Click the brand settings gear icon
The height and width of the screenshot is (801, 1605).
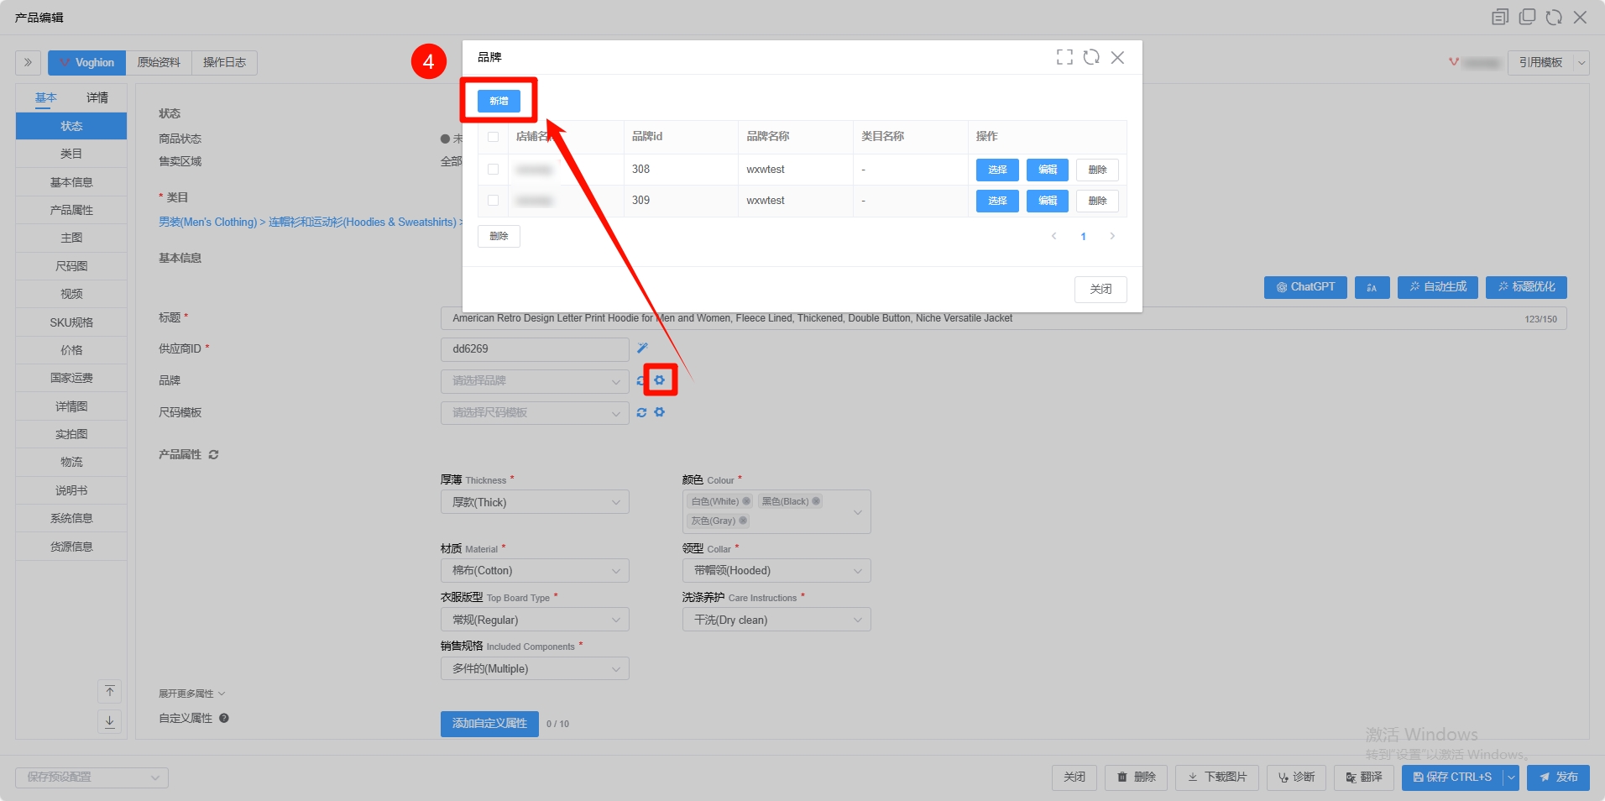[x=660, y=380]
